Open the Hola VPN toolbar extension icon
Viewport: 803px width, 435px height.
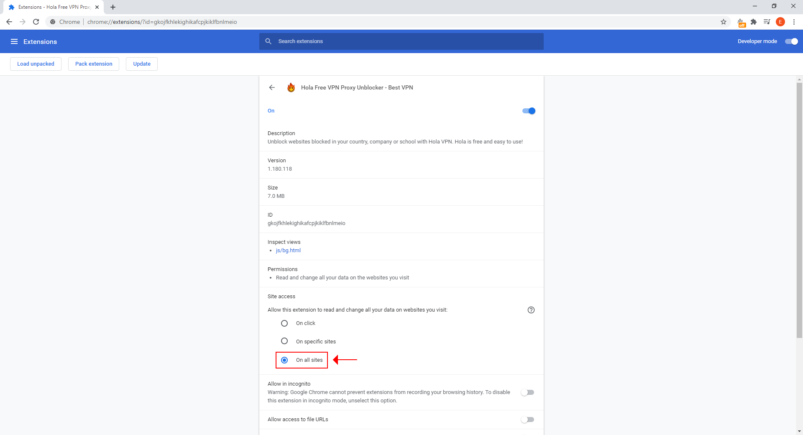pos(741,22)
